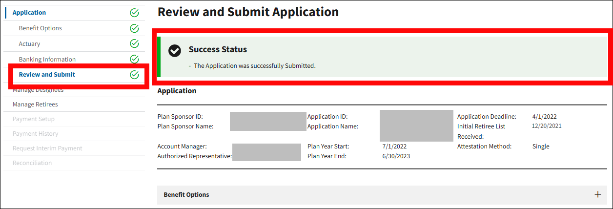
Task: Click Payment Setup in sidebar
Action: [x=34, y=119]
